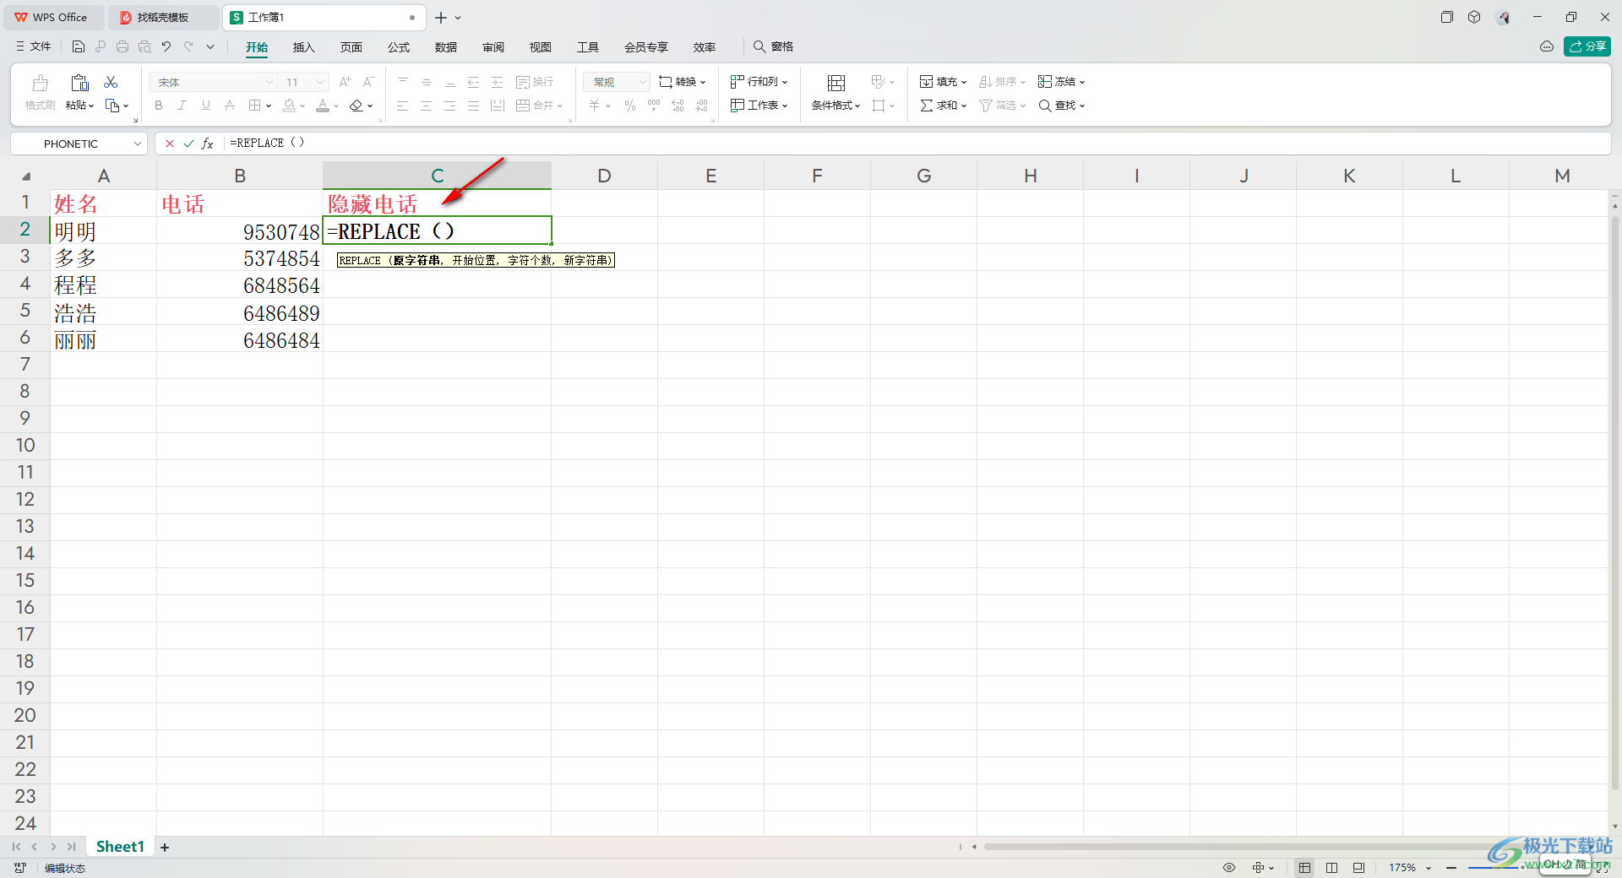Open the Name Box PHONETIC dropdown
This screenshot has width=1622, height=878.
point(137,144)
